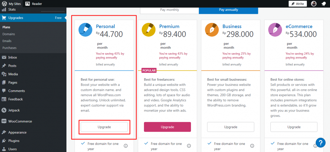Click the WooCommerce logo icon
The image size is (330, 152).
coord(4,121)
